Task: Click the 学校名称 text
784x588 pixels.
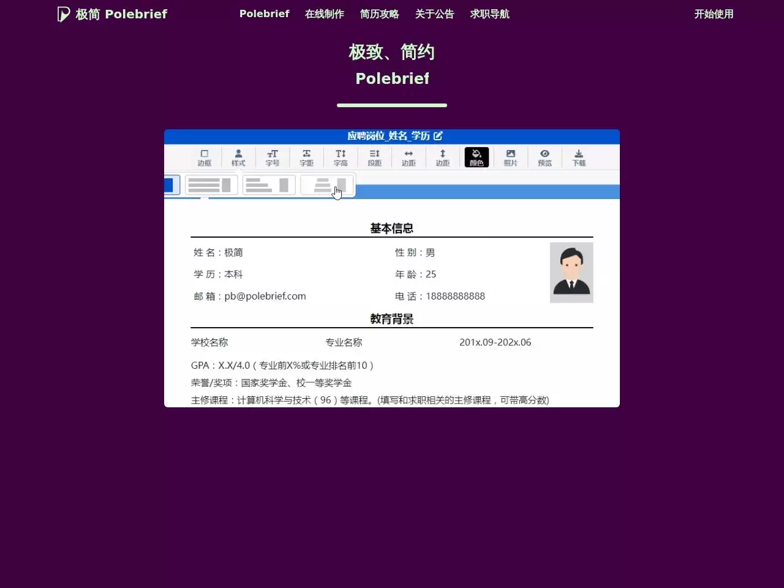Action: pyautogui.click(x=209, y=342)
